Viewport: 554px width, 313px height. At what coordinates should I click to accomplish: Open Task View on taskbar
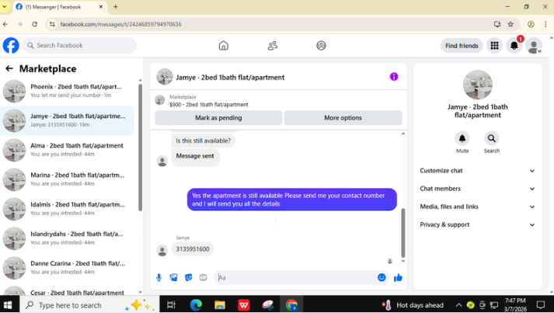(x=172, y=305)
